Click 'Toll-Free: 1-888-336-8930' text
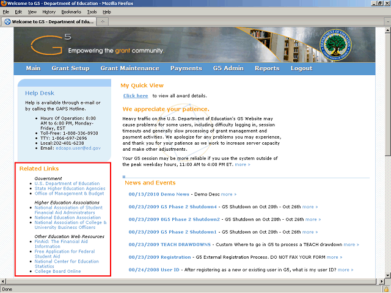Image resolution: width=391 pixels, height=293 pixels. [x=69, y=133]
